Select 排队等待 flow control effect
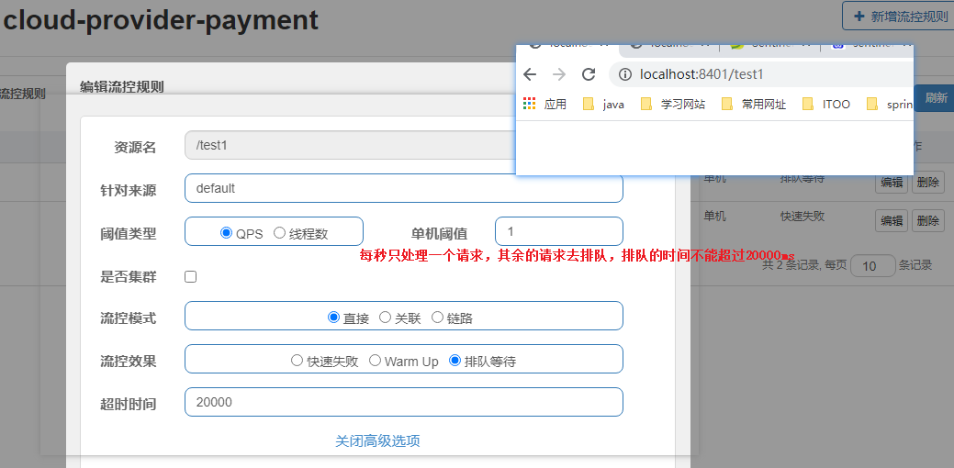Image resolution: width=954 pixels, height=468 pixels. coord(455,361)
